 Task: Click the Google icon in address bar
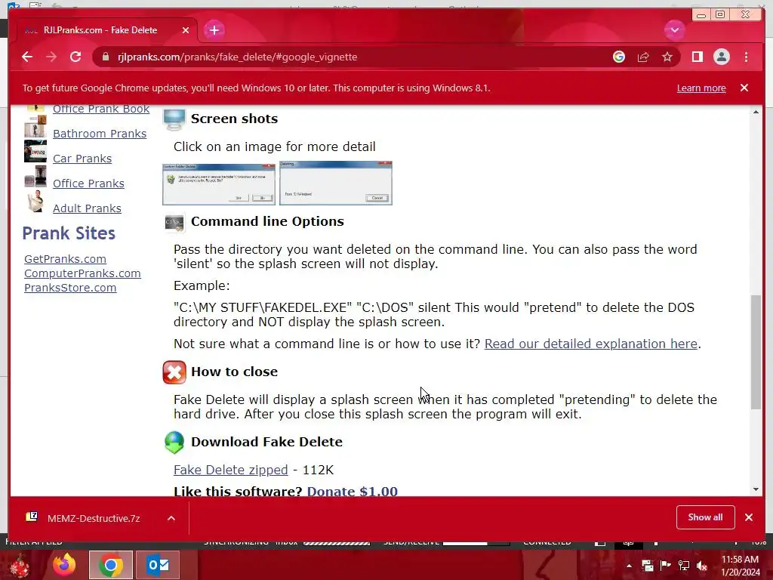coord(619,57)
